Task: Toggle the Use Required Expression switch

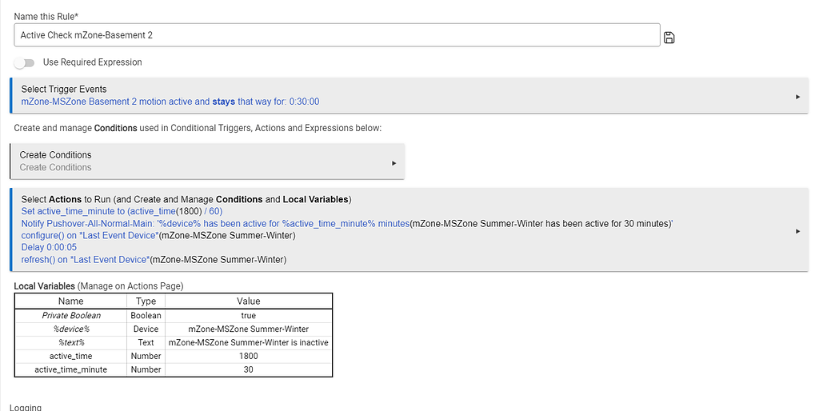Action: click(x=25, y=62)
